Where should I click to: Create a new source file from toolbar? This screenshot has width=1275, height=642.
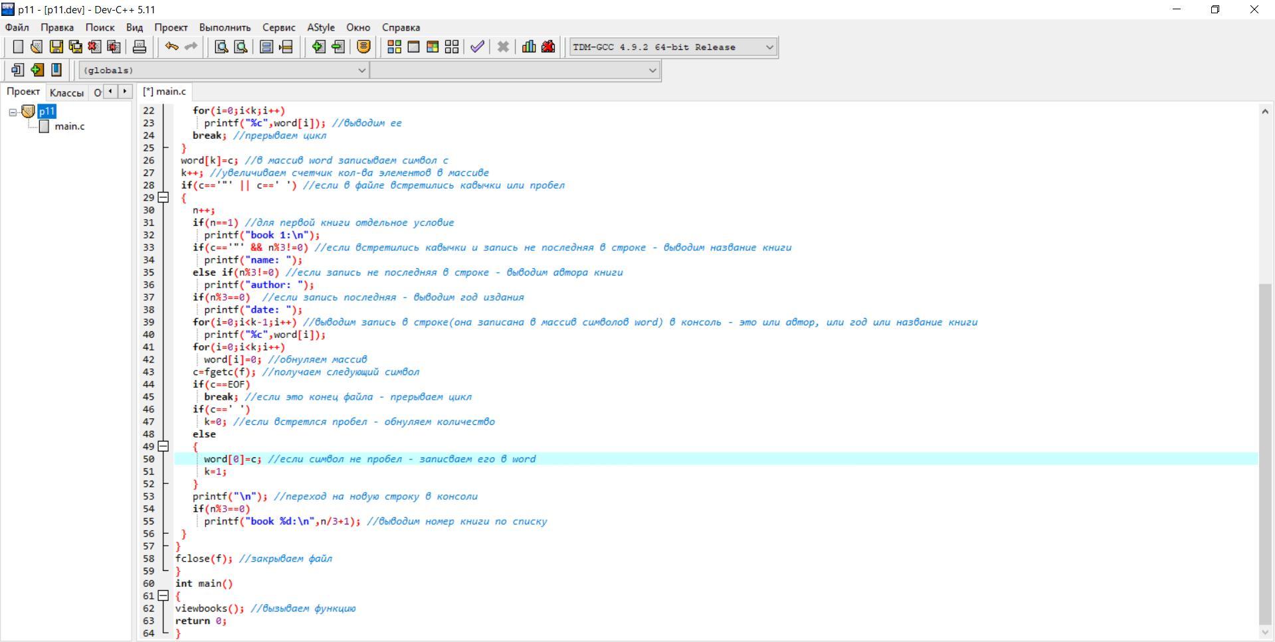click(18, 46)
